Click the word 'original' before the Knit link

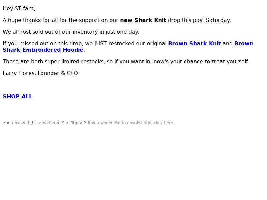point(157,44)
